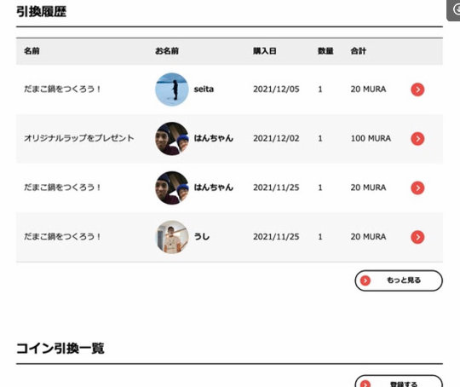This screenshot has width=460, height=387.
Task: Select the 100 MURA total
Action: tap(371, 138)
